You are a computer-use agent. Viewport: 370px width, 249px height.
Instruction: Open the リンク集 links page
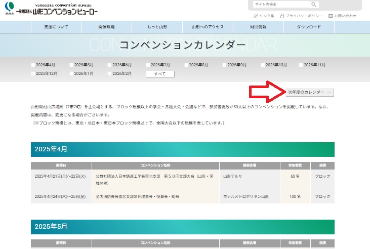click(x=265, y=16)
